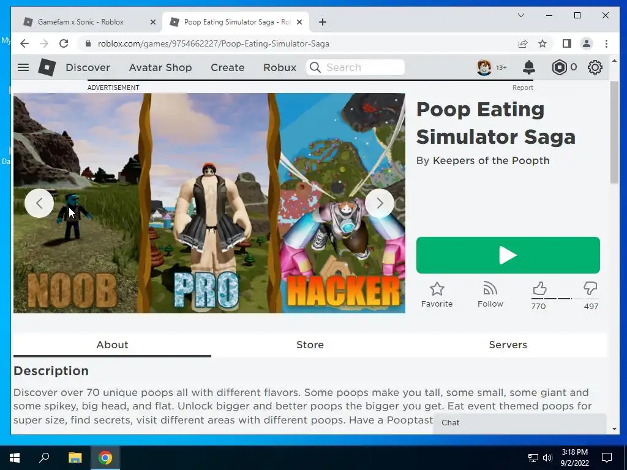Image resolution: width=627 pixels, height=470 pixels.
Task: Click the game screenshot carousel image
Action: 209,203
